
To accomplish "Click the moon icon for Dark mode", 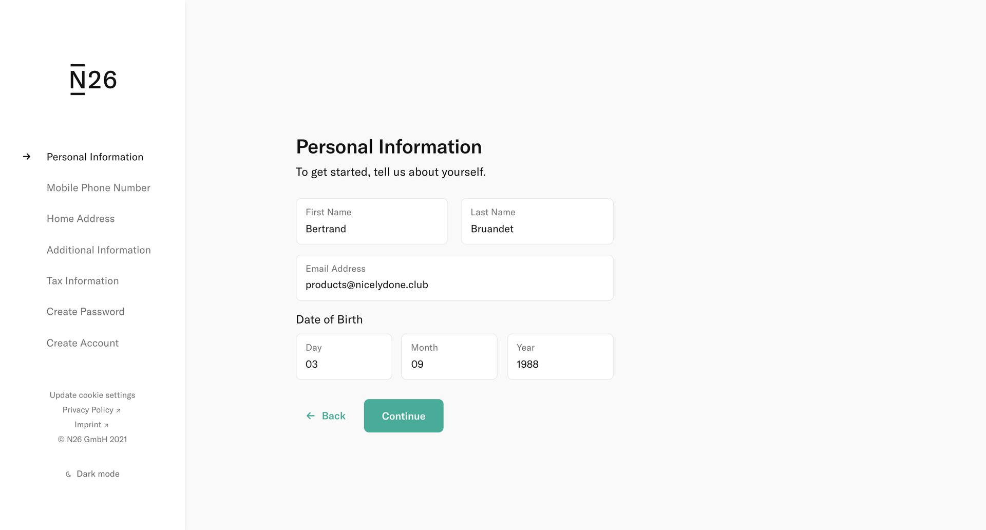I will pyautogui.click(x=68, y=474).
